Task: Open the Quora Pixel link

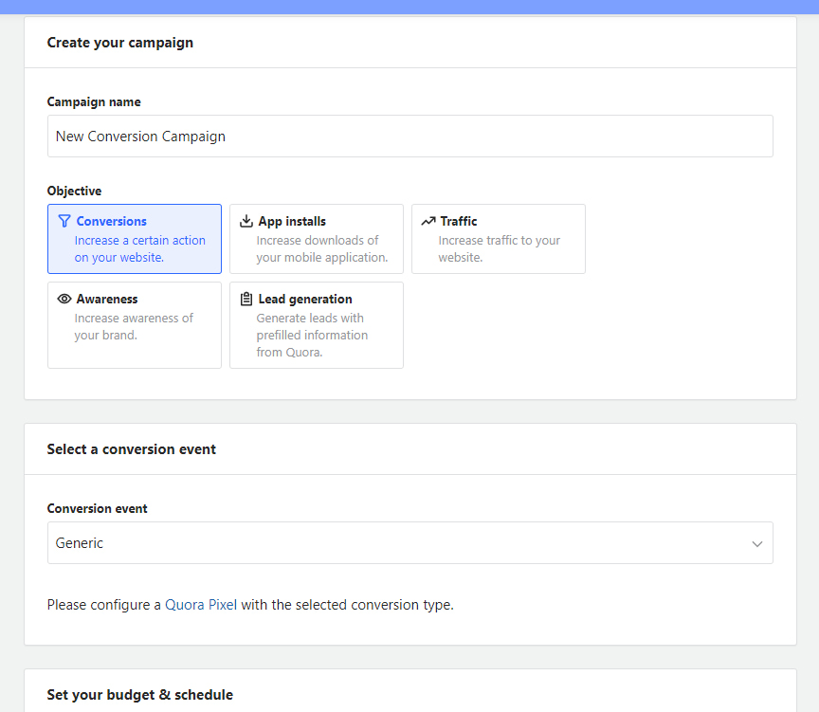Action: pyautogui.click(x=201, y=605)
